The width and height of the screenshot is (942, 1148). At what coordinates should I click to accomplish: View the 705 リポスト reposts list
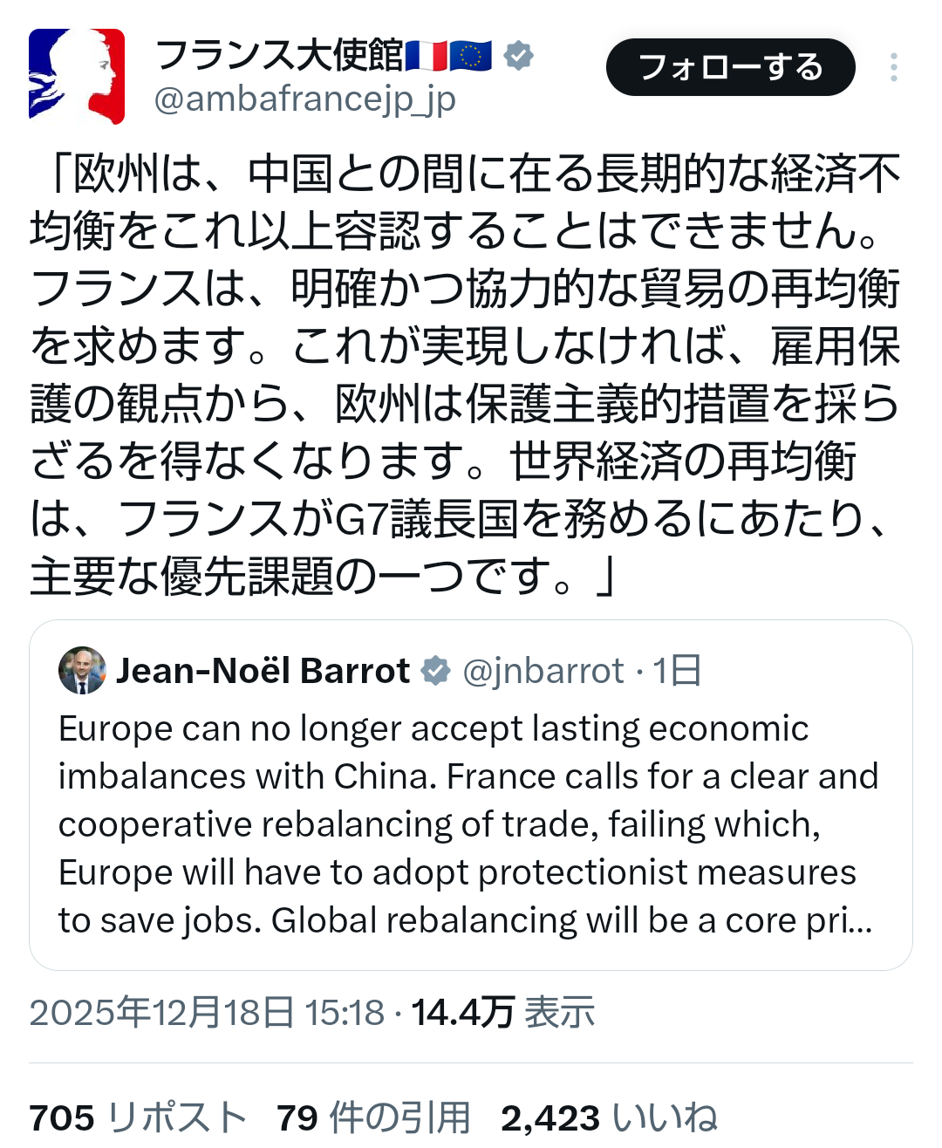(138, 1117)
